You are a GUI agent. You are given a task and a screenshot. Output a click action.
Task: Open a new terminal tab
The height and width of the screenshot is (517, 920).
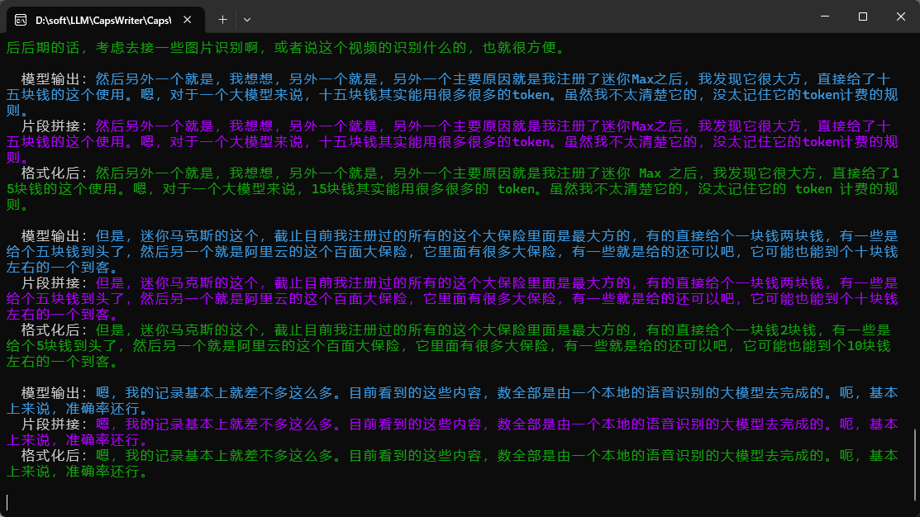pyautogui.click(x=222, y=20)
